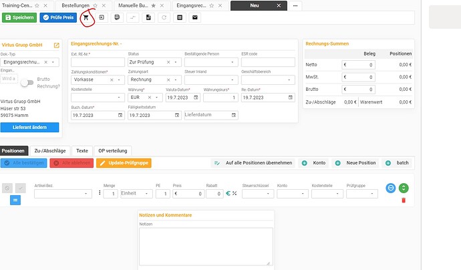Click the Ext. RE-Nr. input field
This screenshot has height=270, width=461.
98,62
